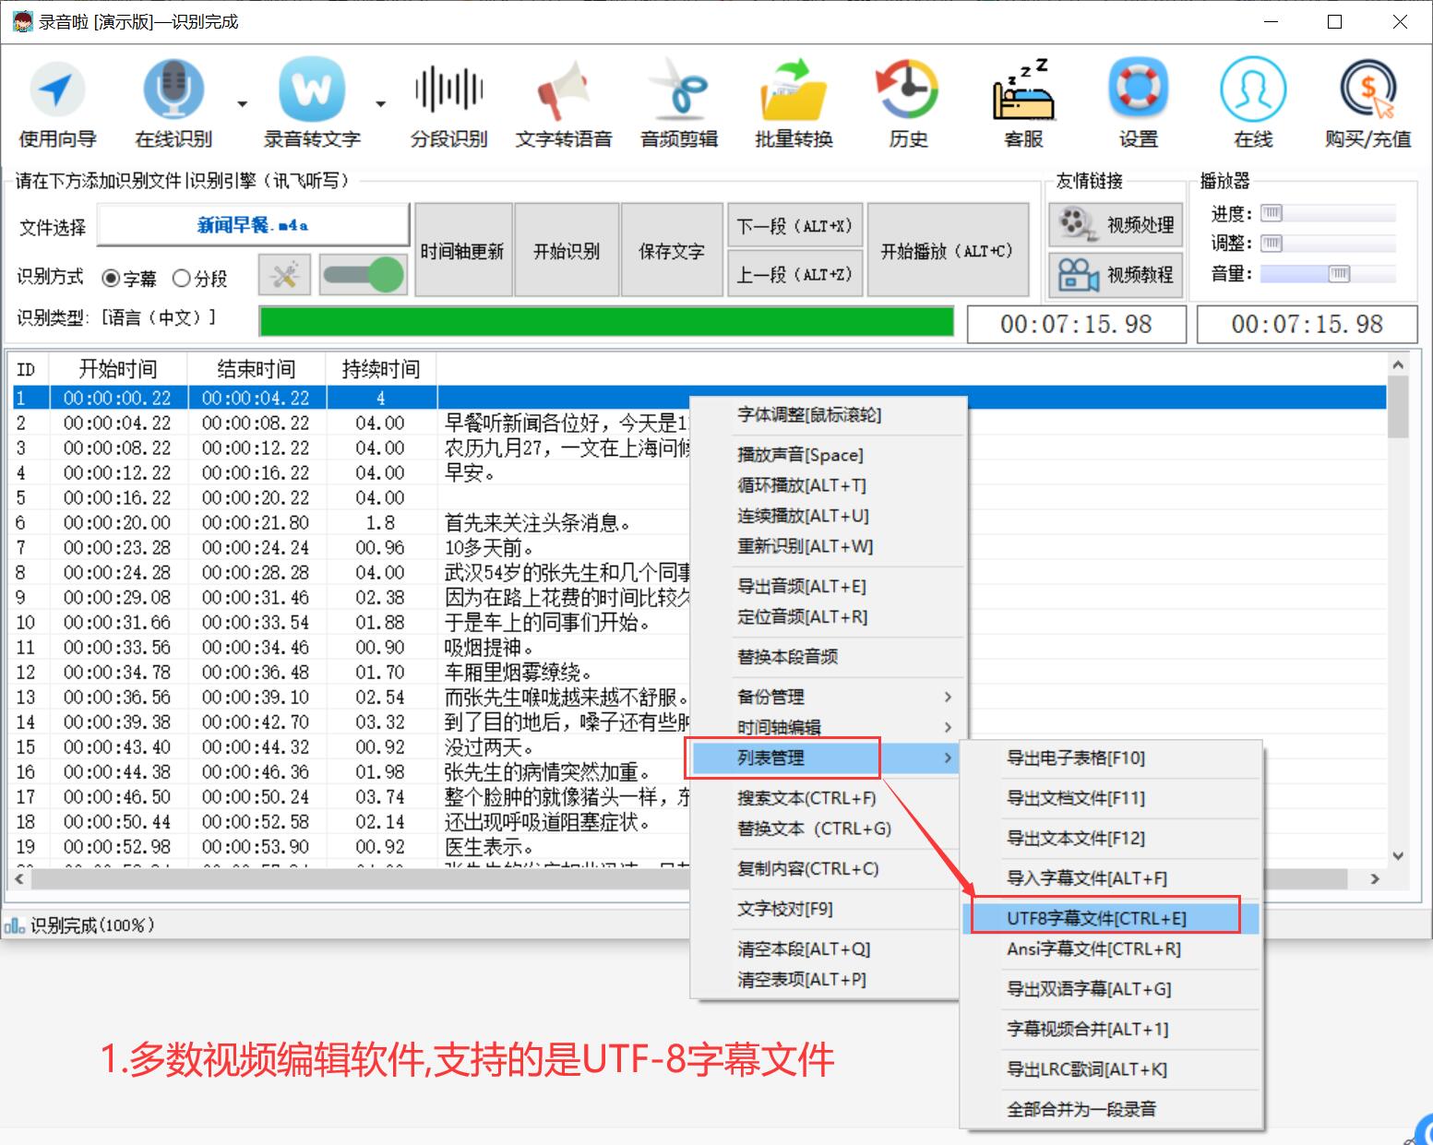Select 导出电子表格[F10]
Image resolution: width=1433 pixels, height=1145 pixels.
1111,757
